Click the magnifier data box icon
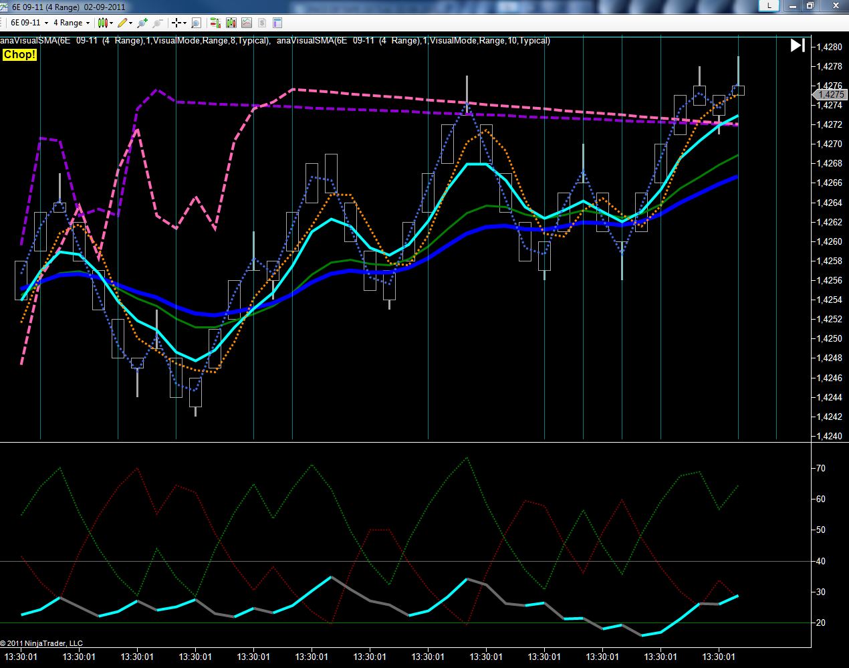The image size is (849, 668). coord(196,23)
